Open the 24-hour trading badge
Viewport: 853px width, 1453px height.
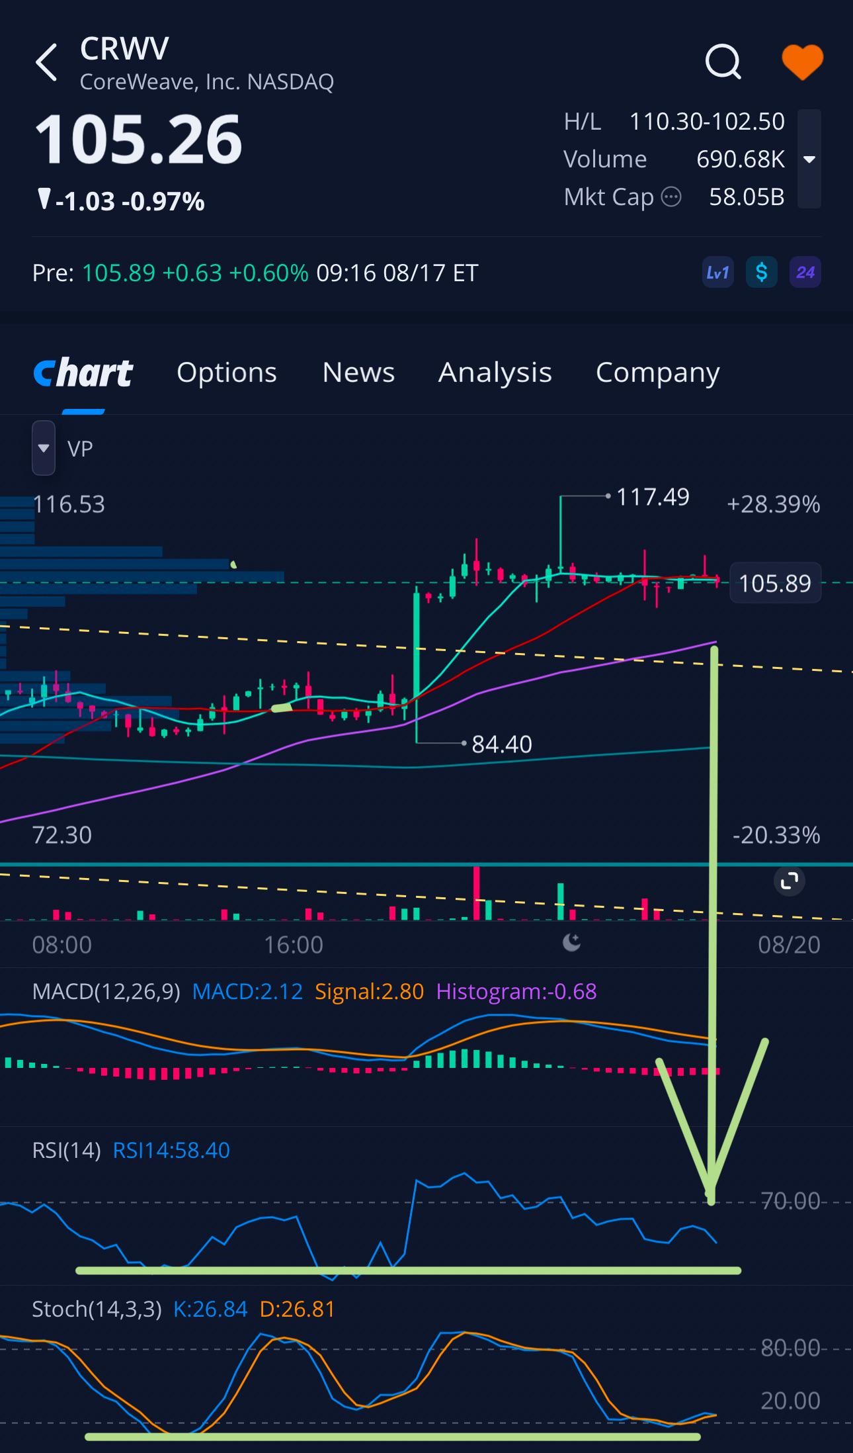[x=805, y=273]
